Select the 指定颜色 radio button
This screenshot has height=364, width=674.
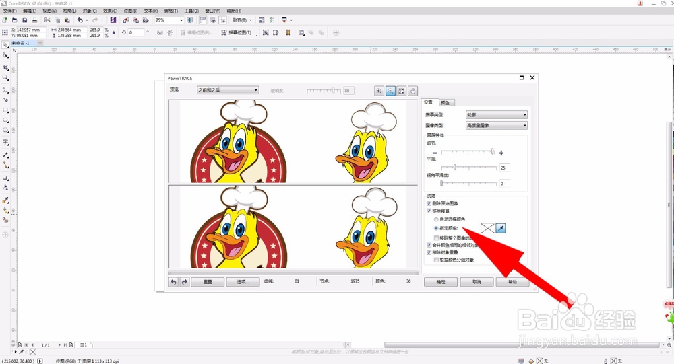point(436,228)
